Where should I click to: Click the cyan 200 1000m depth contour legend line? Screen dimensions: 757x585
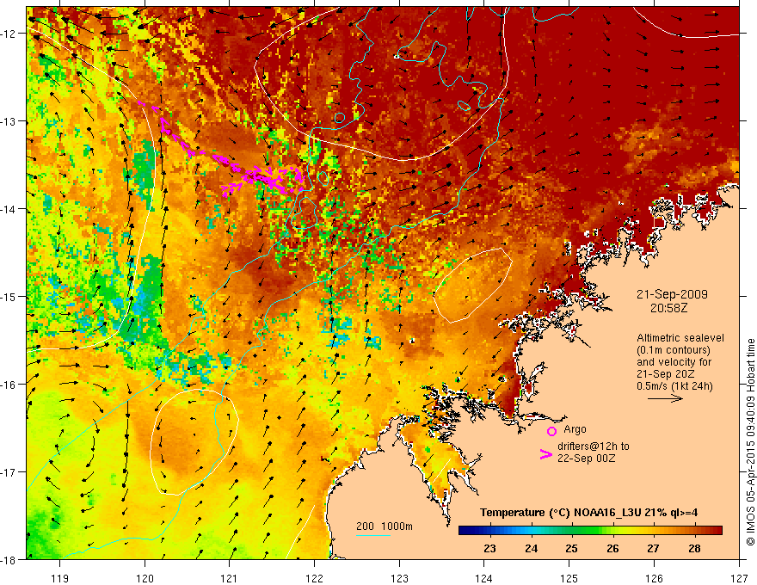(x=373, y=535)
